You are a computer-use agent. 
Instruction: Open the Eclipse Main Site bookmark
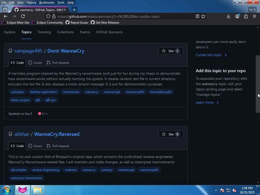tap(15, 23)
